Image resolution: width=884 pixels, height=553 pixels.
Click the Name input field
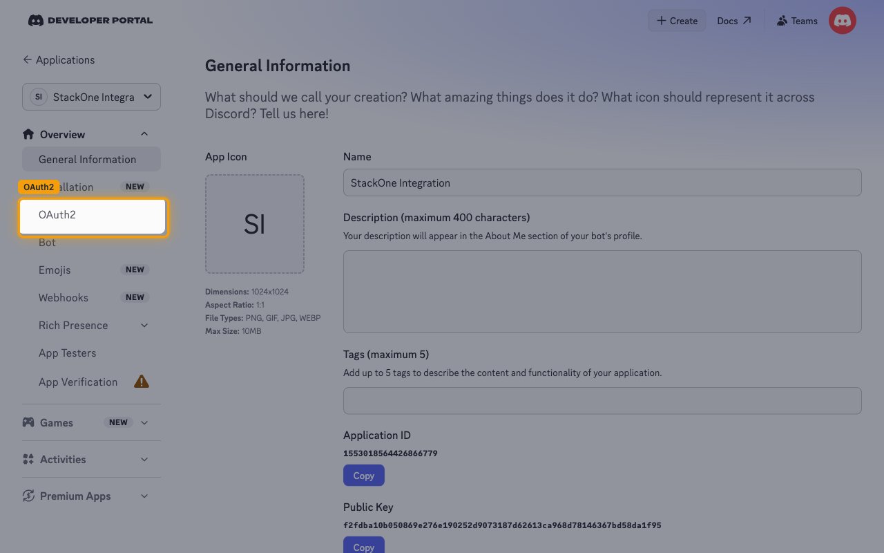602,182
